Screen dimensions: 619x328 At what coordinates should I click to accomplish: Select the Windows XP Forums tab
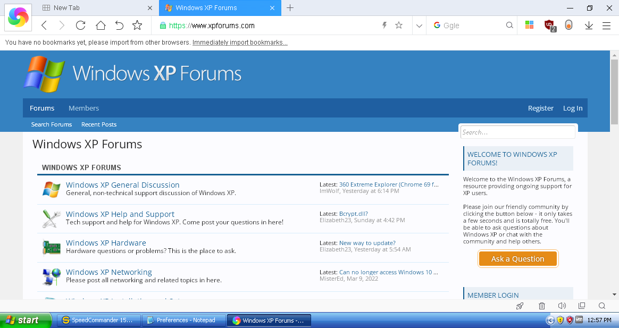click(x=220, y=8)
